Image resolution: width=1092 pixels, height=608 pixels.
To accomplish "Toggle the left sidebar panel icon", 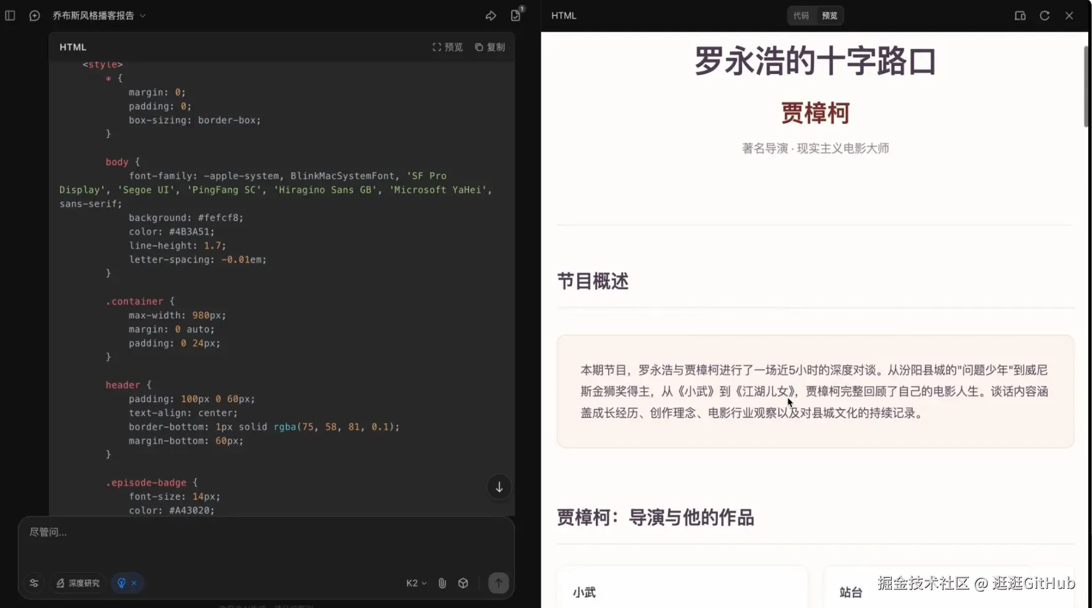I will point(10,15).
